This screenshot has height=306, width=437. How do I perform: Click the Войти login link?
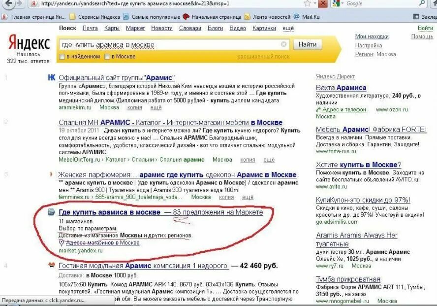(x=425, y=28)
